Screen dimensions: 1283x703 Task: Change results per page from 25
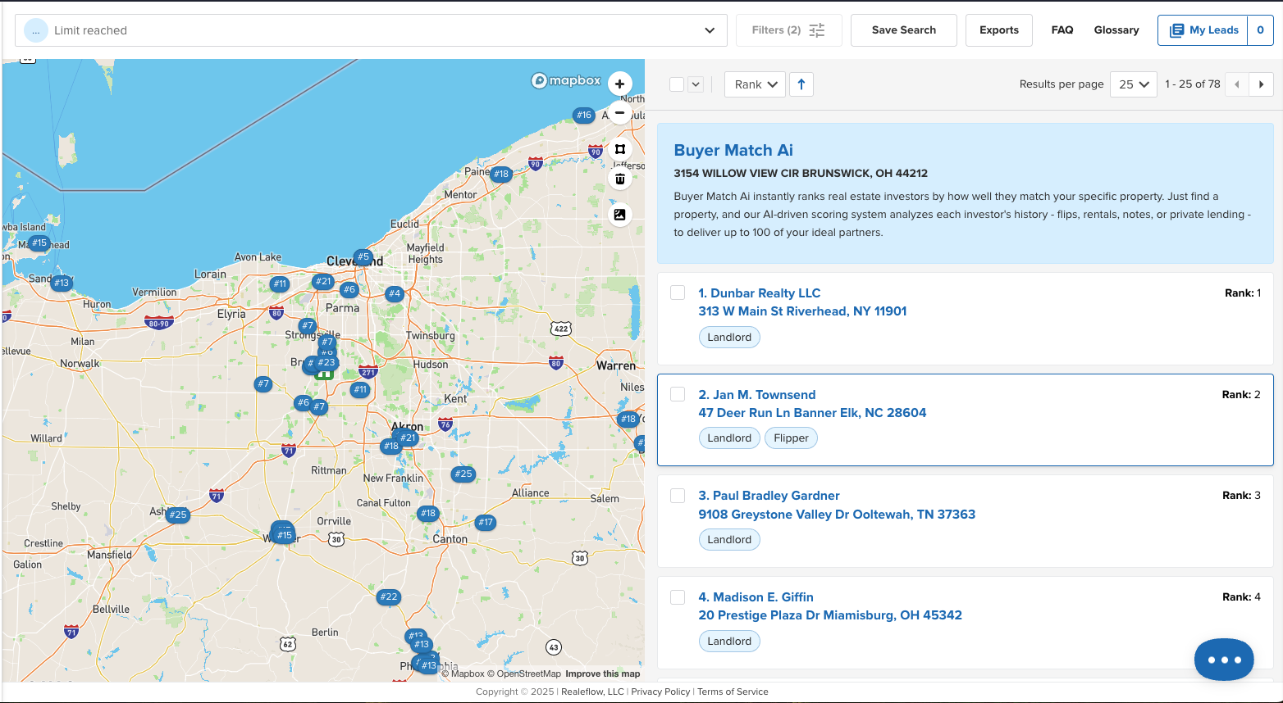pyautogui.click(x=1134, y=84)
